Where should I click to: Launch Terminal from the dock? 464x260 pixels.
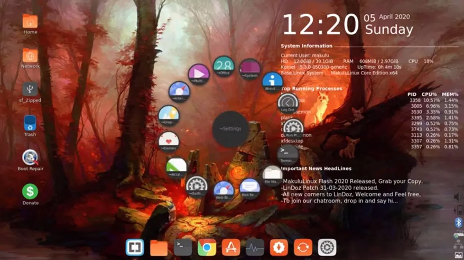[182, 248]
